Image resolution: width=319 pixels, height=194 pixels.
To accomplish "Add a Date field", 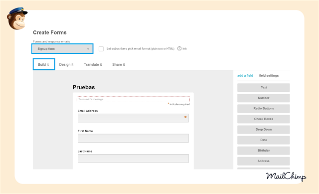I will pyautogui.click(x=264, y=140).
